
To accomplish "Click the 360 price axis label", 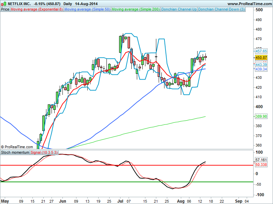I will pos(259,146).
